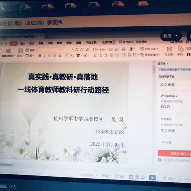Click the red 开通会员后下载 button
The width and height of the screenshot is (191, 191).
coord(174,153)
